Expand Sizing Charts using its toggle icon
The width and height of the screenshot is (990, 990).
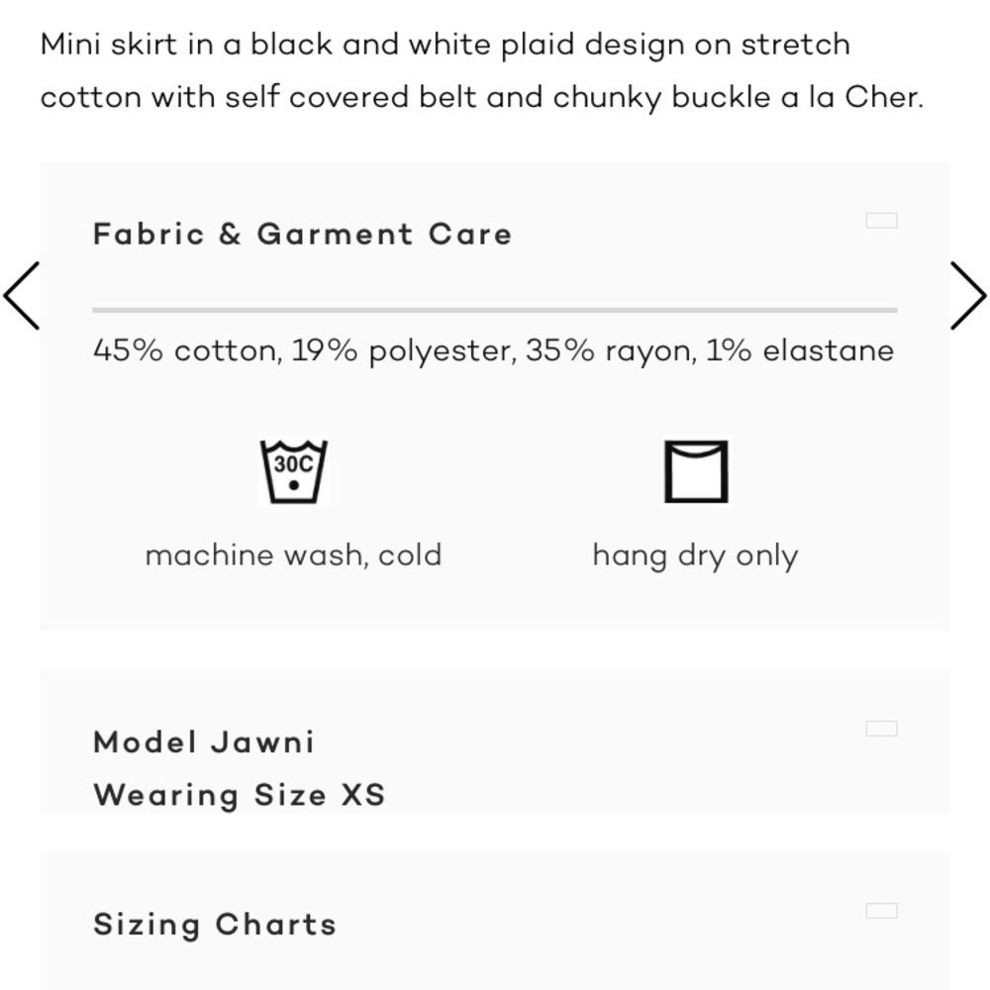click(881, 911)
